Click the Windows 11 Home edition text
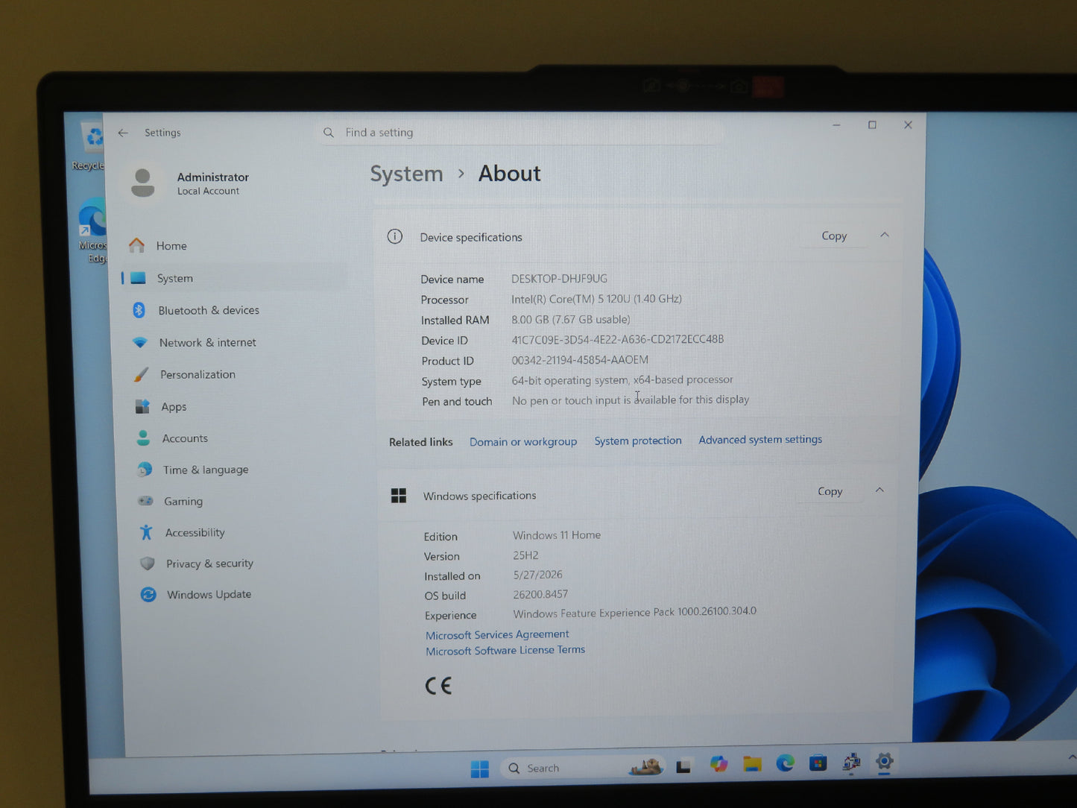 point(557,535)
